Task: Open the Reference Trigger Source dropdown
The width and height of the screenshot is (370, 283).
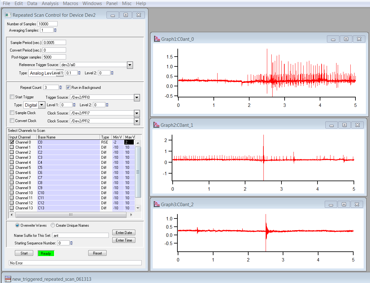Action: click(130, 65)
